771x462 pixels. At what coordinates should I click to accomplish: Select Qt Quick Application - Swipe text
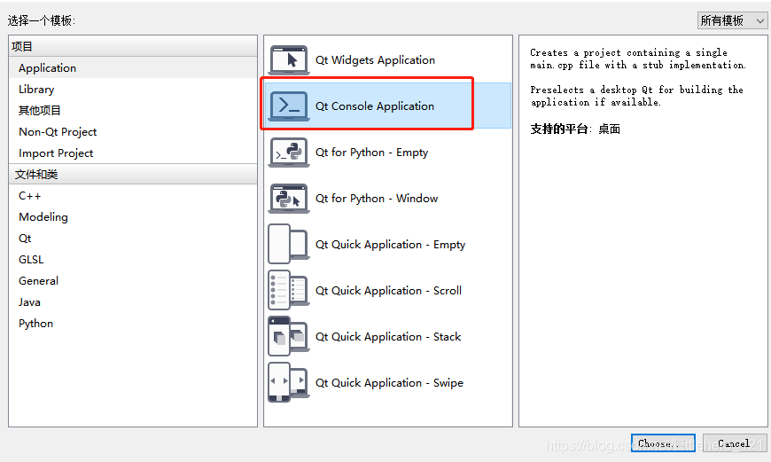coord(389,383)
